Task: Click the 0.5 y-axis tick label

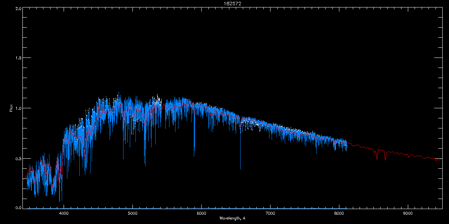Action: tap(18, 158)
